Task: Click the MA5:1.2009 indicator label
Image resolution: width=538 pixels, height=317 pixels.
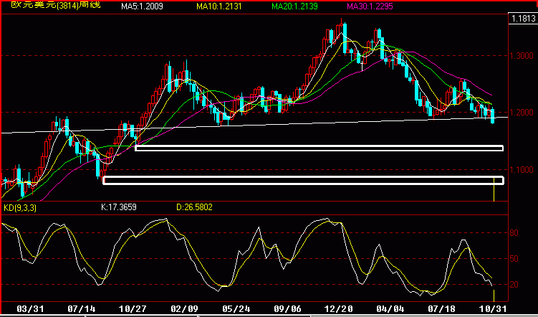Action: tap(142, 6)
